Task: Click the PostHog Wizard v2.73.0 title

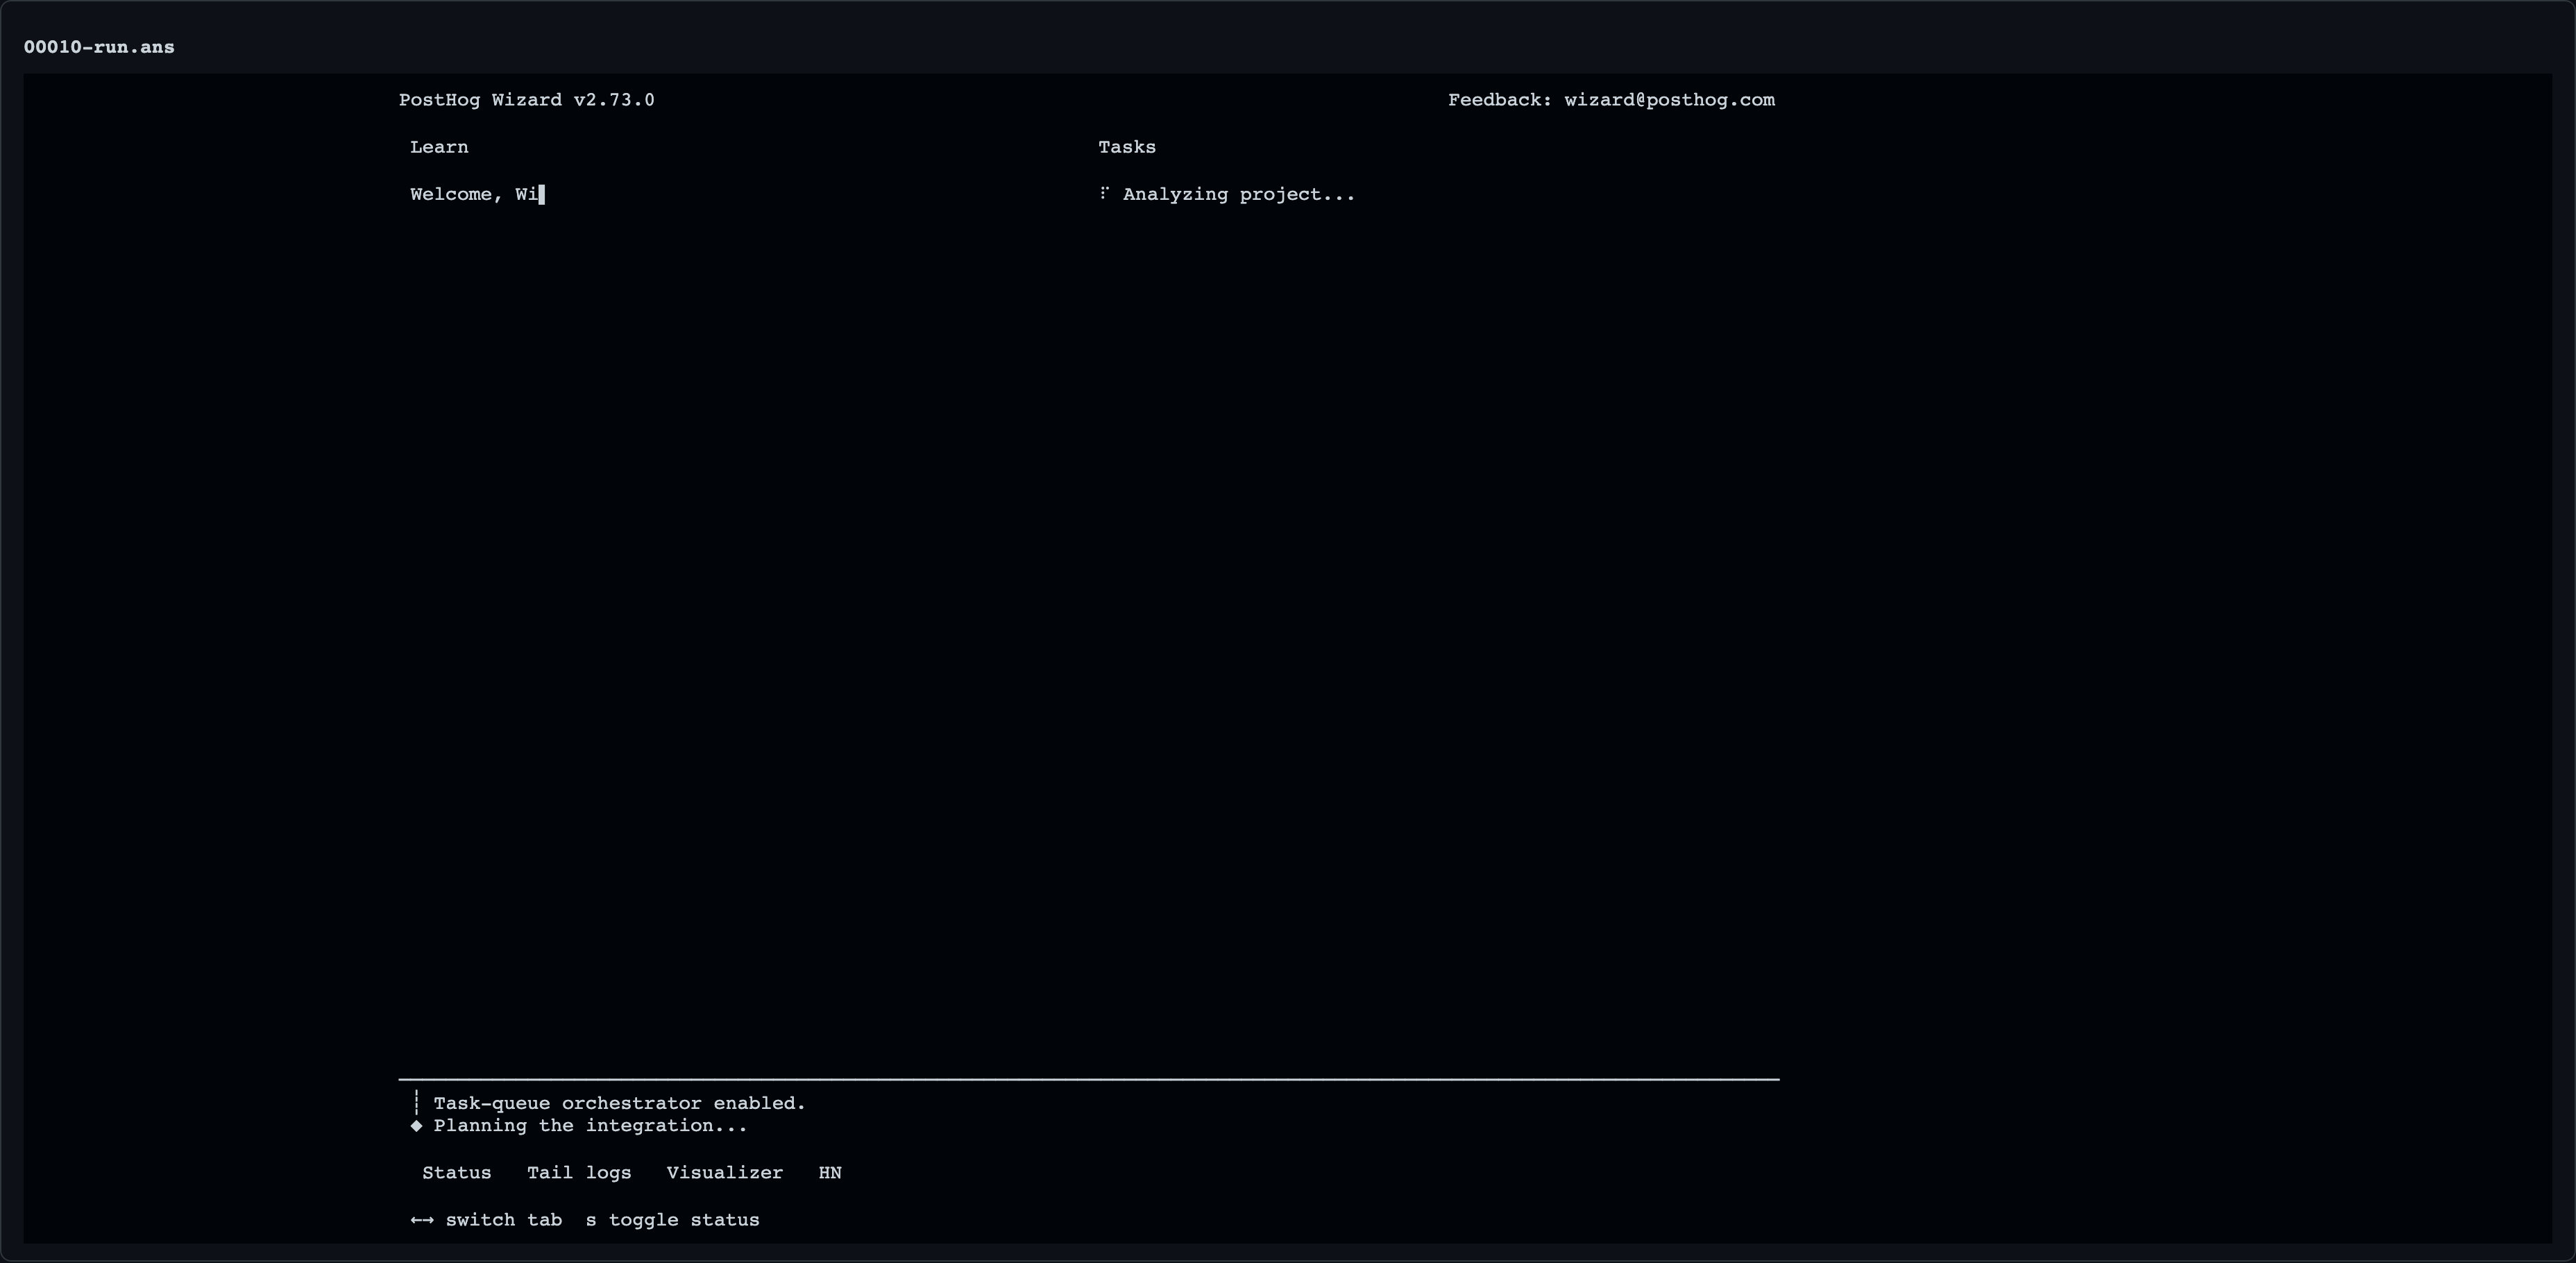Action: pyautogui.click(x=527, y=100)
